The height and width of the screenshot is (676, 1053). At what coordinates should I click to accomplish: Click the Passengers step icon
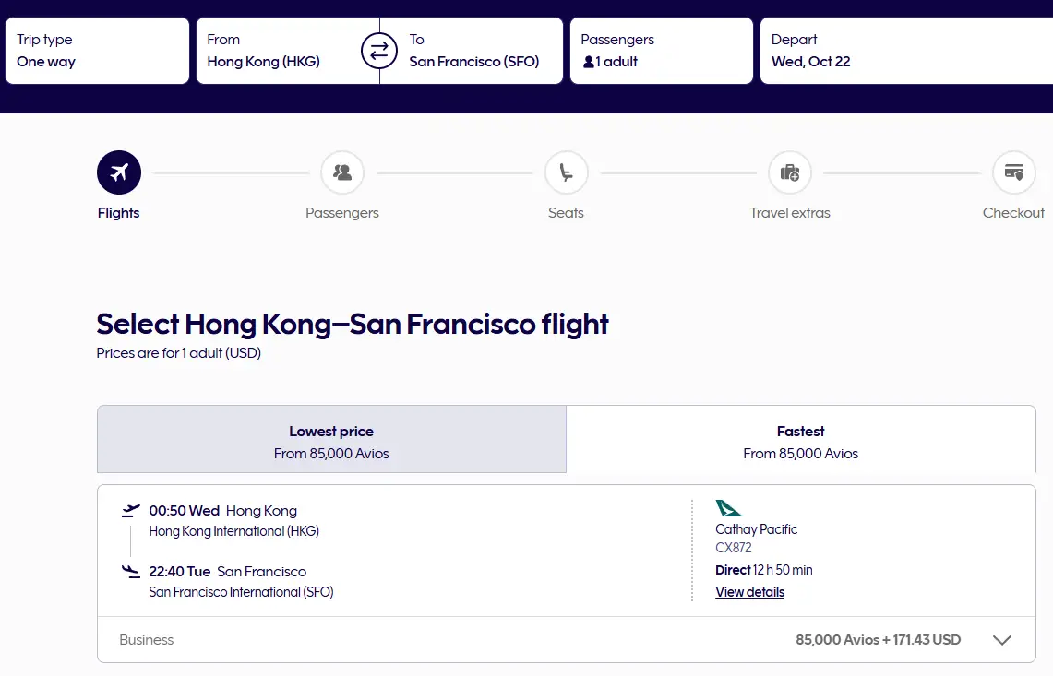pyautogui.click(x=342, y=172)
